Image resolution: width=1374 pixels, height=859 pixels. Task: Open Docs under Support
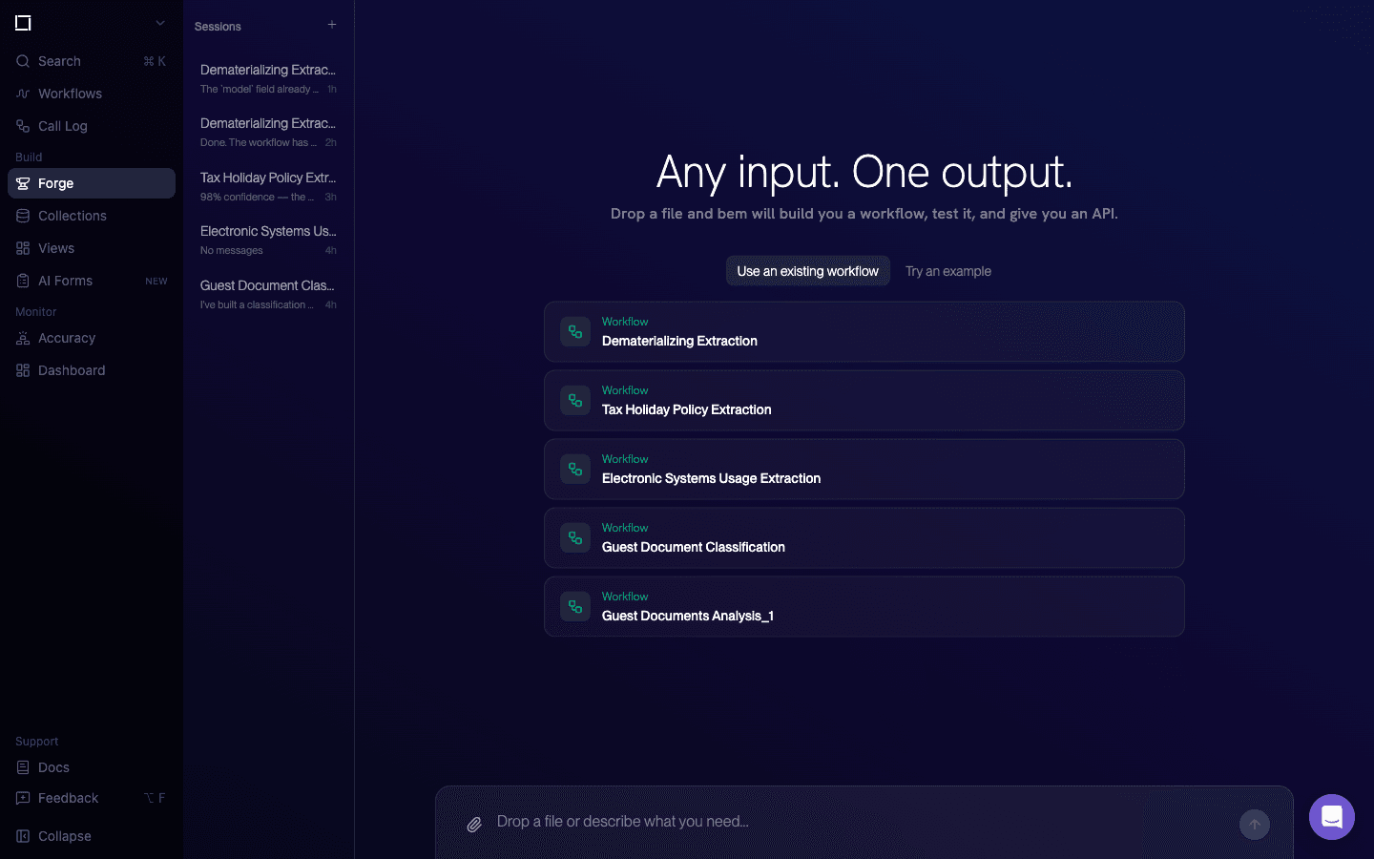coord(53,767)
